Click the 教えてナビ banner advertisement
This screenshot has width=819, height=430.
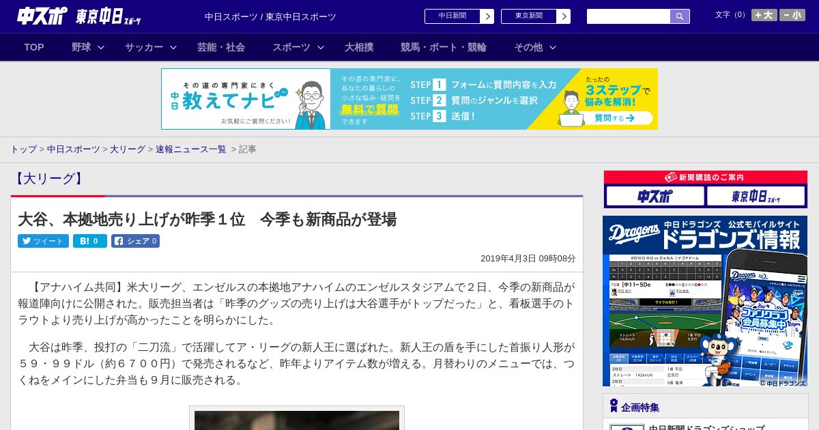coord(409,99)
